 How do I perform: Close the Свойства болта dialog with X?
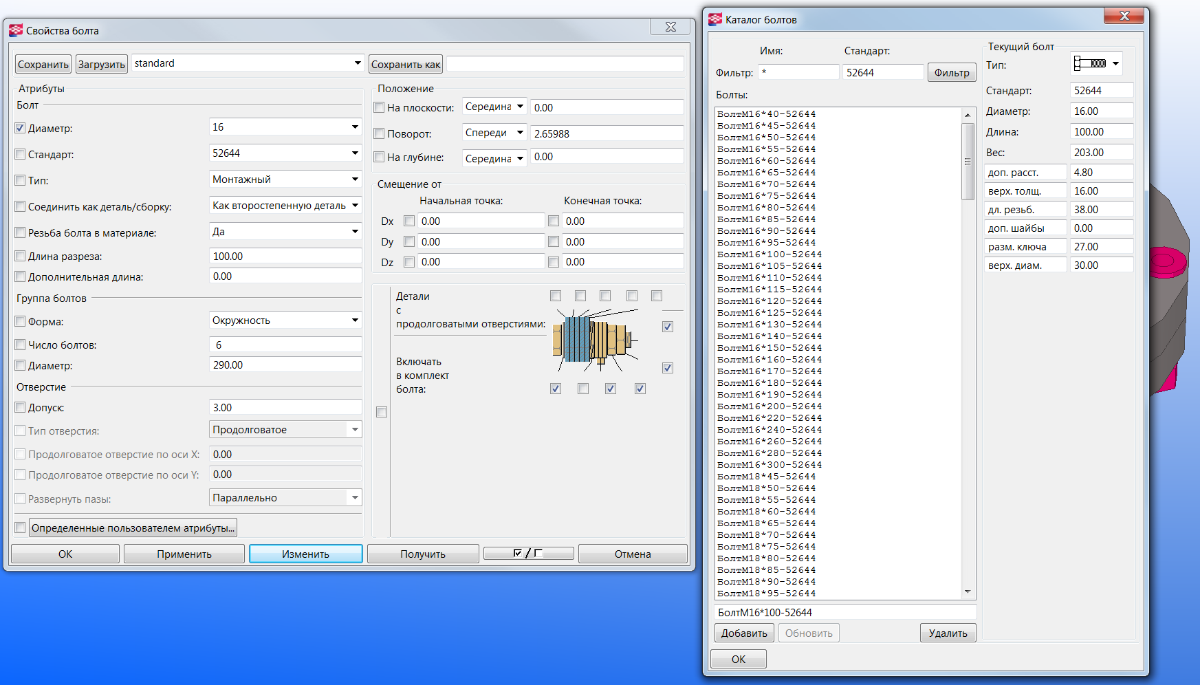(670, 27)
